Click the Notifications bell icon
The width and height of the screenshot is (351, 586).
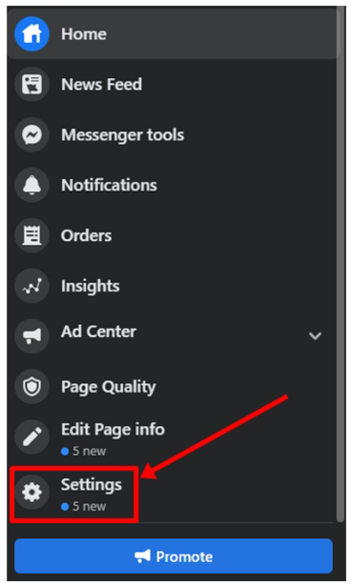[31, 185]
